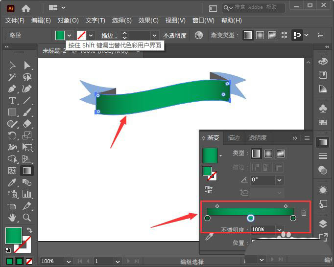Select the Hand tool
The width and height of the screenshot is (334, 267).
click(x=12, y=218)
